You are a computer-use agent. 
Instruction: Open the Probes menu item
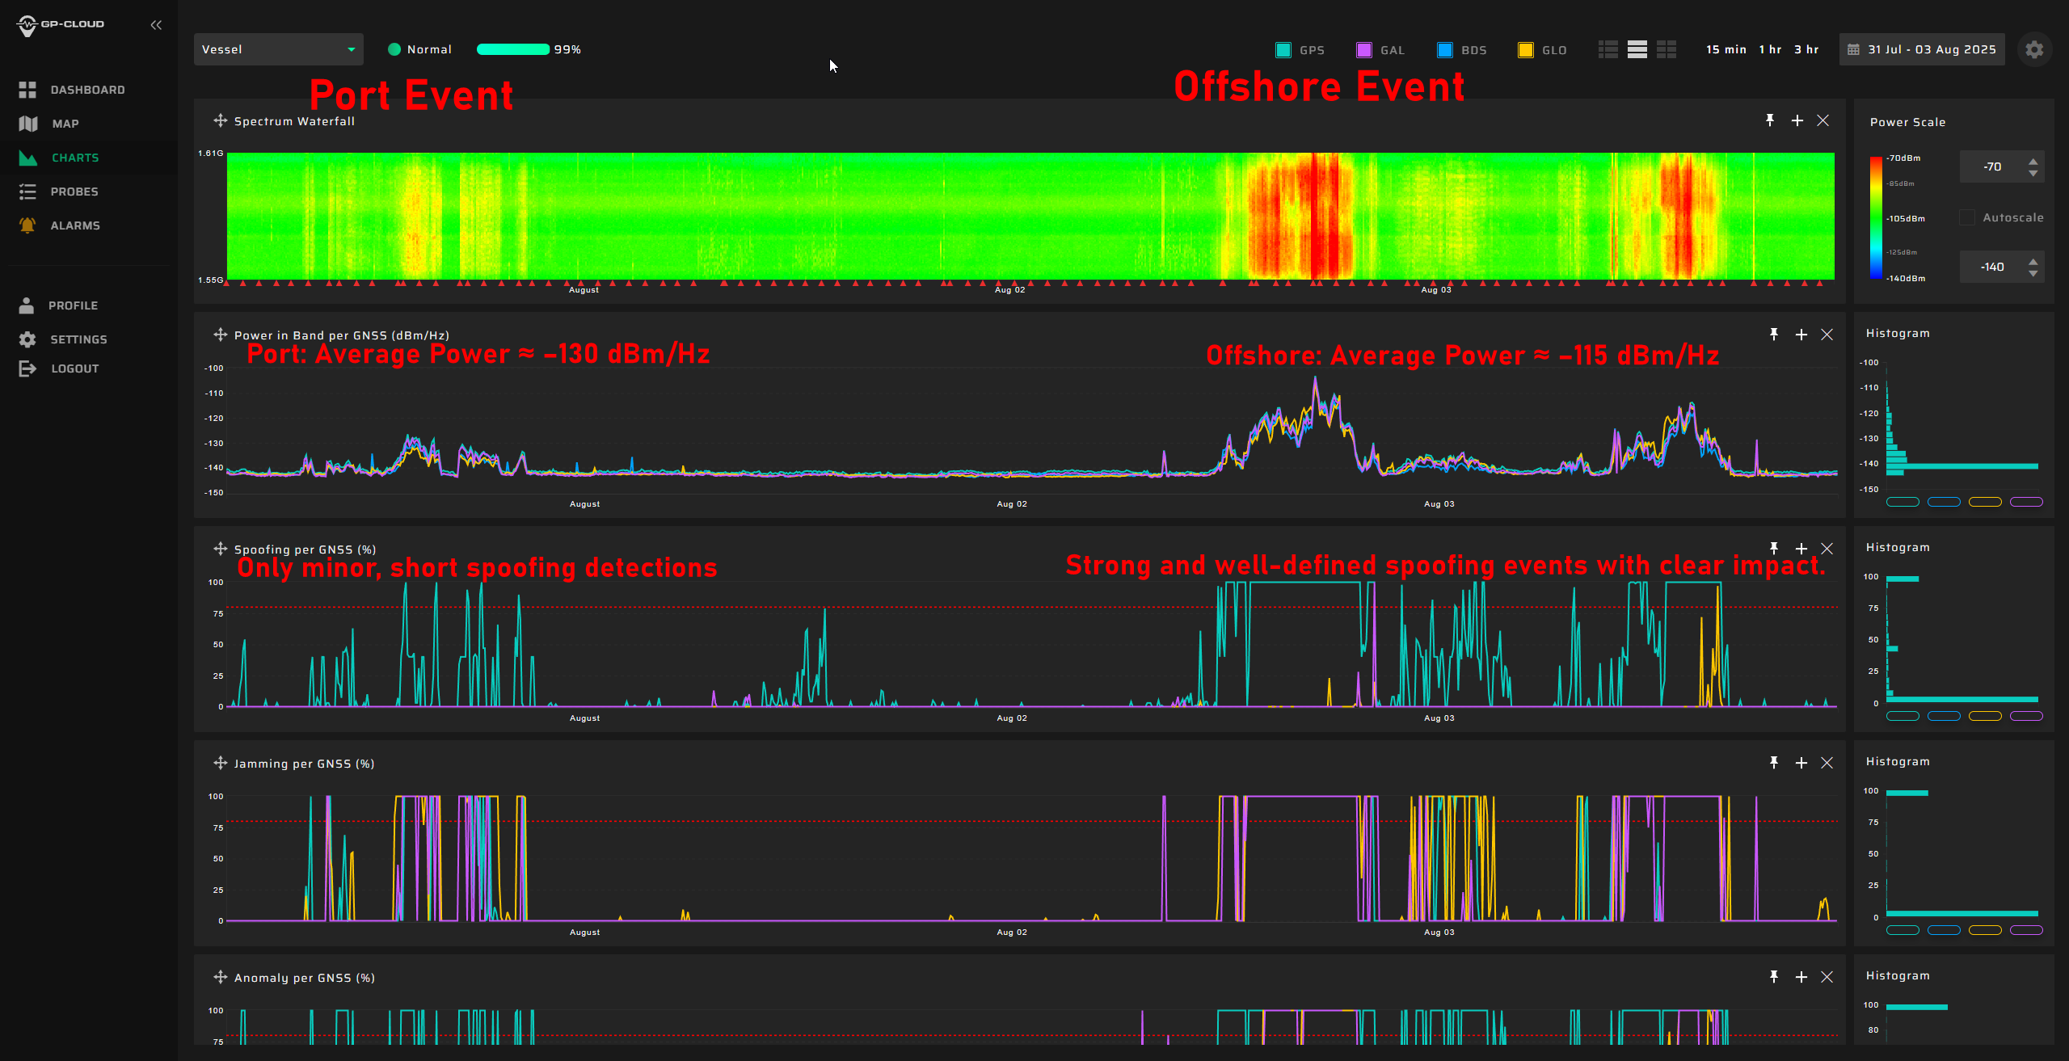[x=74, y=192]
